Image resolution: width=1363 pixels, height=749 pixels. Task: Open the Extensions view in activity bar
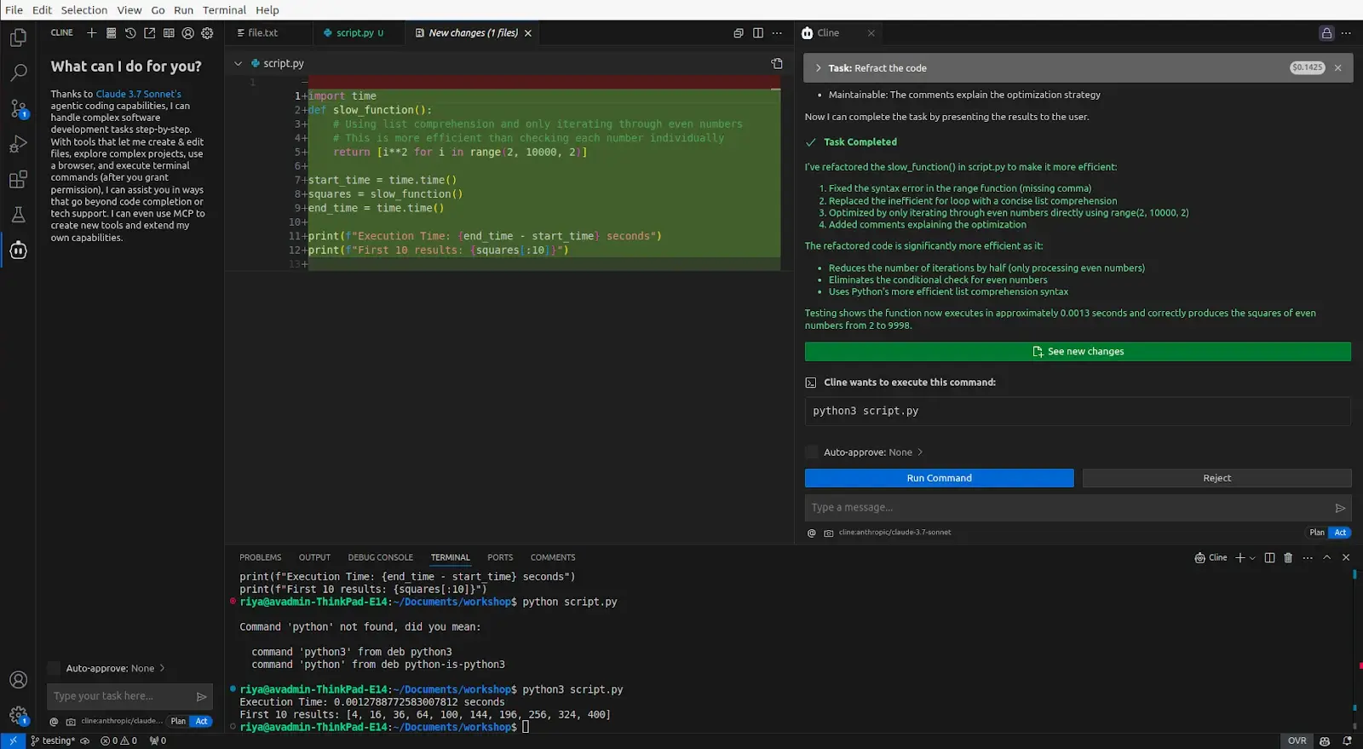(18, 179)
